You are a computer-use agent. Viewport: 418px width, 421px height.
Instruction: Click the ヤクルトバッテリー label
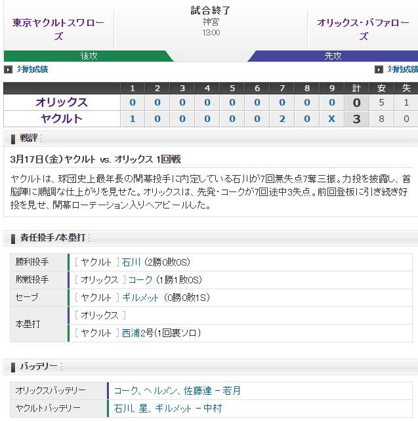(x=48, y=408)
